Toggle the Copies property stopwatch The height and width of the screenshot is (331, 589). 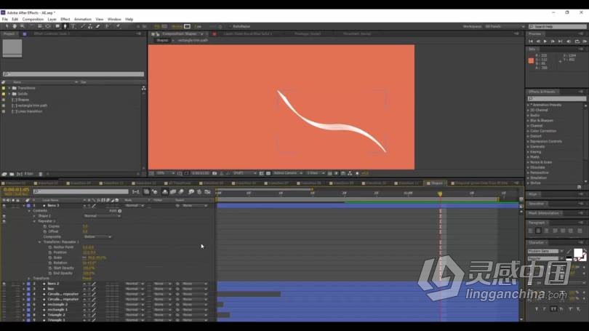pyautogui.click(x=44, y=226)
